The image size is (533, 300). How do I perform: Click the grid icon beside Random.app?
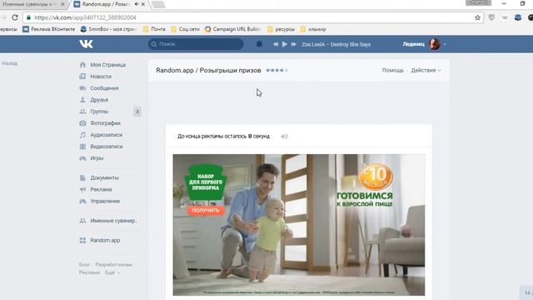(82, 241)
